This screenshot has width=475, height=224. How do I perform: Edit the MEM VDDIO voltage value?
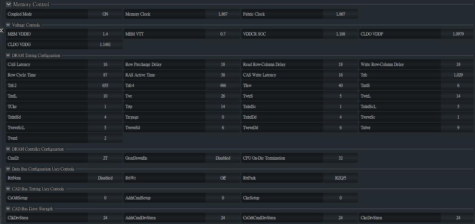point(105,34)
